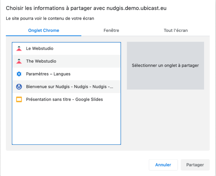This screenshot has width=216, height=176.
Task: Click the nudgis.demo.ubicast.eu domain in the heading
Action: (x=137, y=8)
